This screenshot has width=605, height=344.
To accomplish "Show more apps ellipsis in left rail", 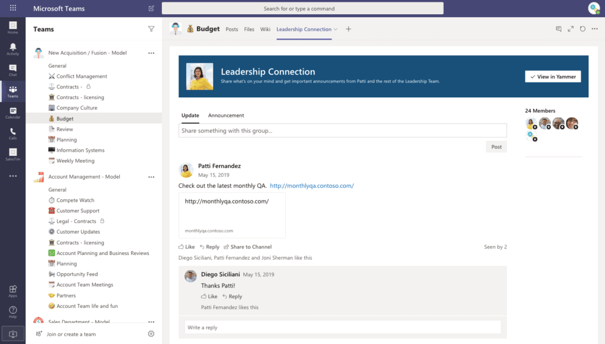I will click(13, 176).
